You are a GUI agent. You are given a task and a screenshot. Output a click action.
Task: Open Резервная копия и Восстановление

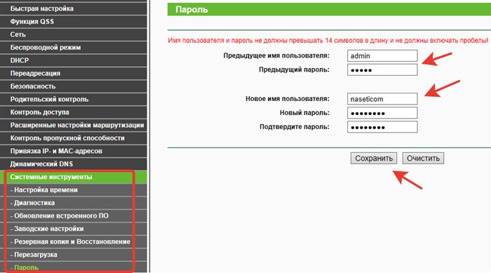click(x=73, y=241)
